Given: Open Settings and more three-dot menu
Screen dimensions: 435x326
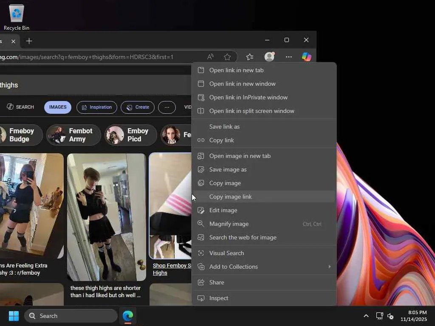Looking at the screenshot, I should (288, 57).
